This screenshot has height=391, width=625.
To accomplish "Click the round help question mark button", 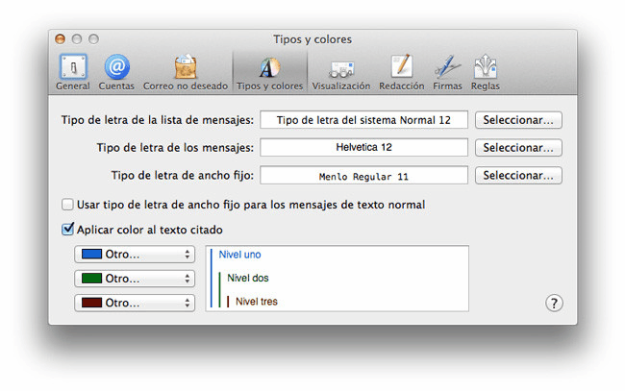I will click(x=554, y=303).
